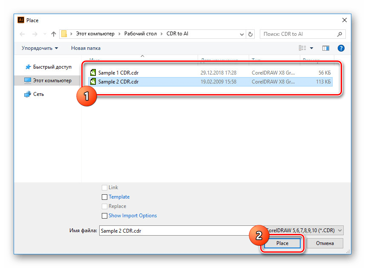The width and height of the screenshot is (365, 268).
Task: Open the 'Упорядочить' menu
Action: 40,48
